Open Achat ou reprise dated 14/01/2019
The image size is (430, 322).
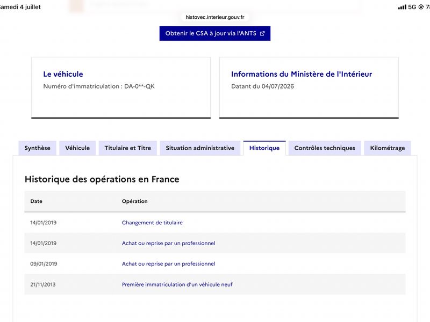[x=168, y=243]
